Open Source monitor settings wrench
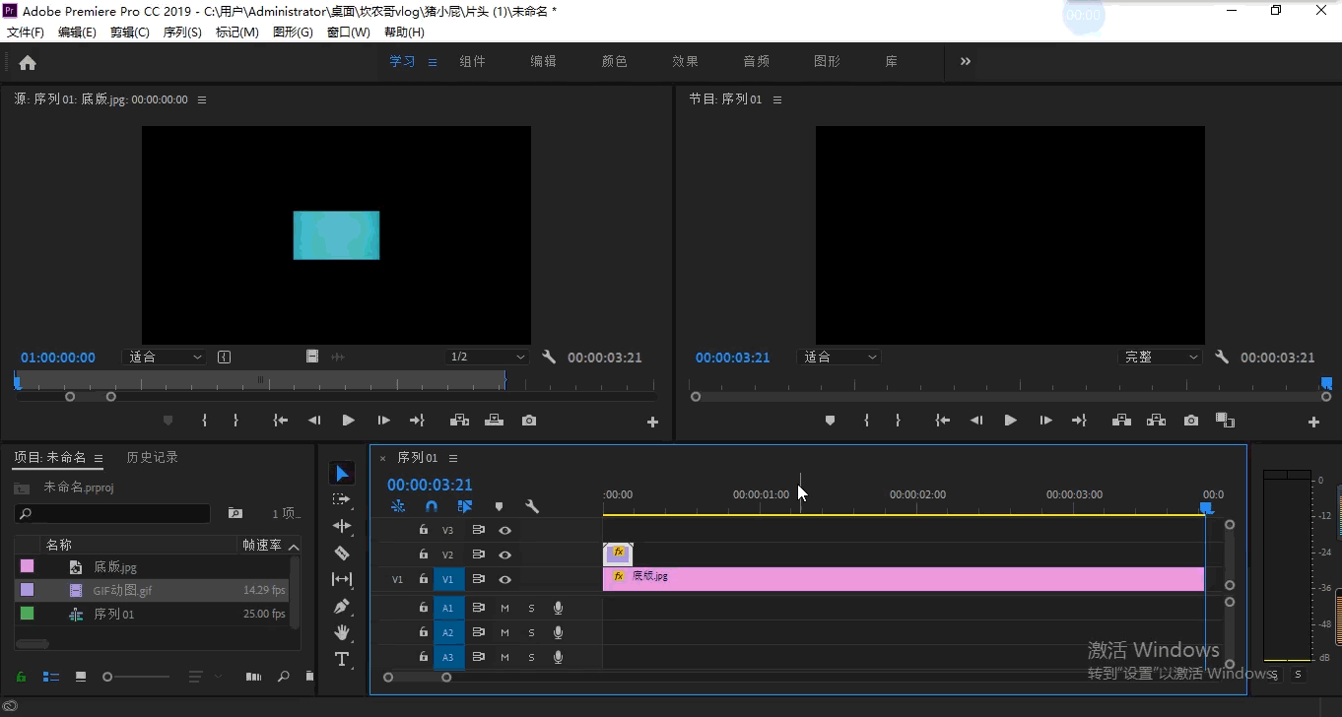The height and width of the screenshot is (717, 1342). pyautogui.click(x=550, y=358)
